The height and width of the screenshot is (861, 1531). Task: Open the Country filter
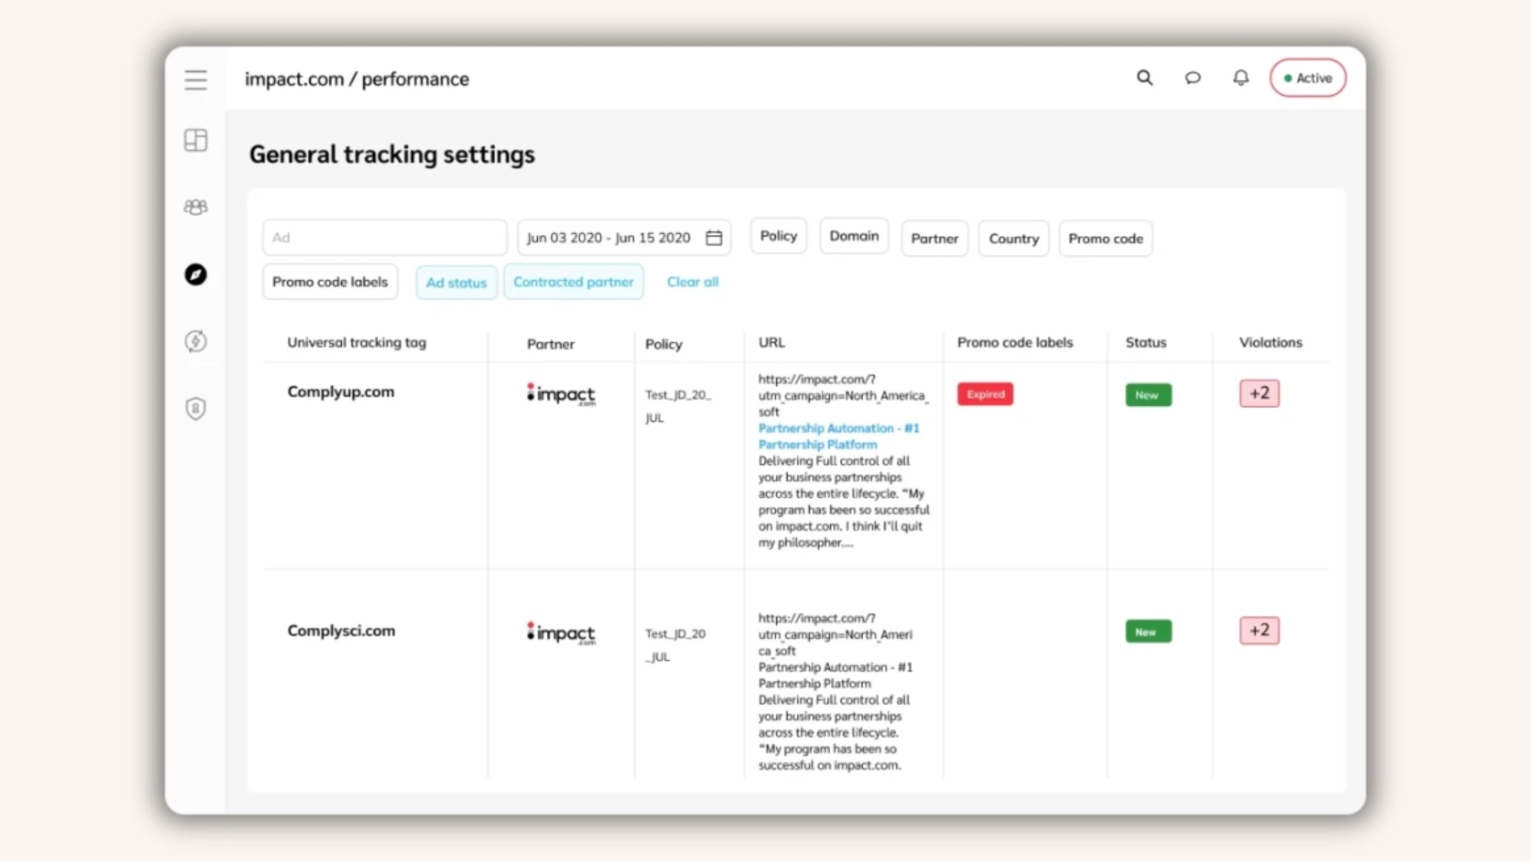(x=1014, y=238)
